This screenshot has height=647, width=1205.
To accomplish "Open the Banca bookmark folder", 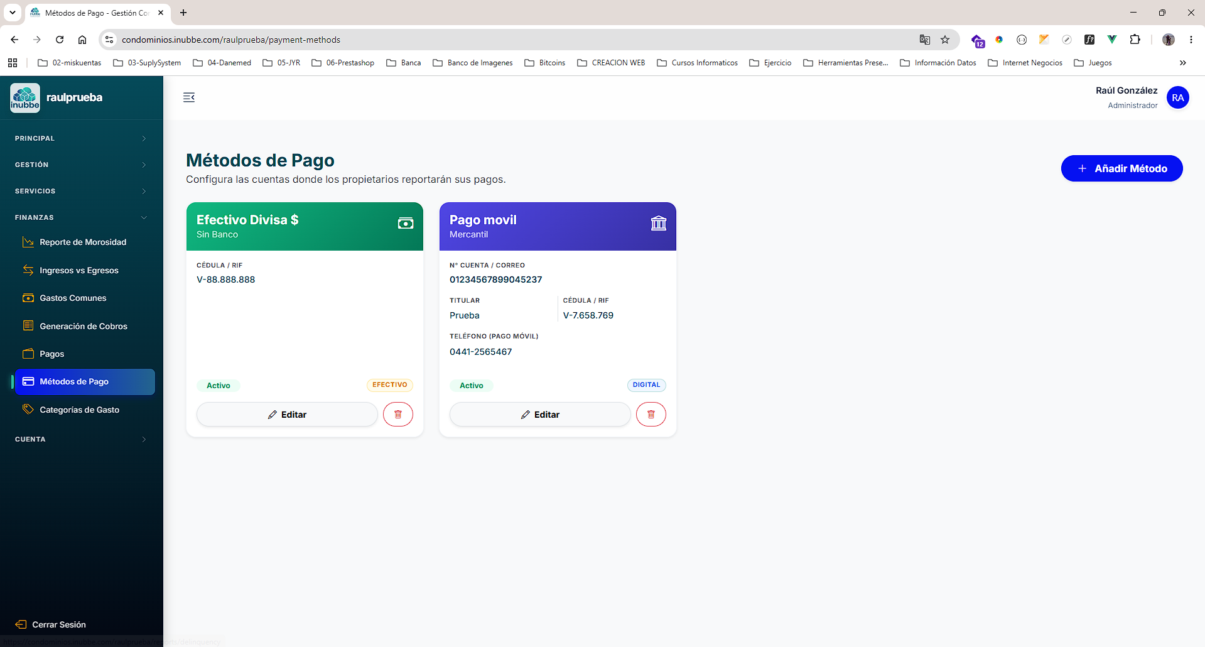I will point(404,63).
